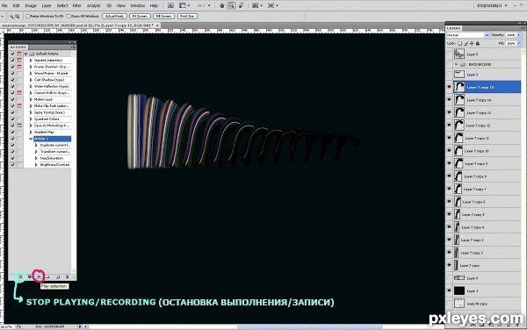527x330 pixels.
Task: Open the Fill slider arrow in Layers panel
Action: (x=519, y=43)
